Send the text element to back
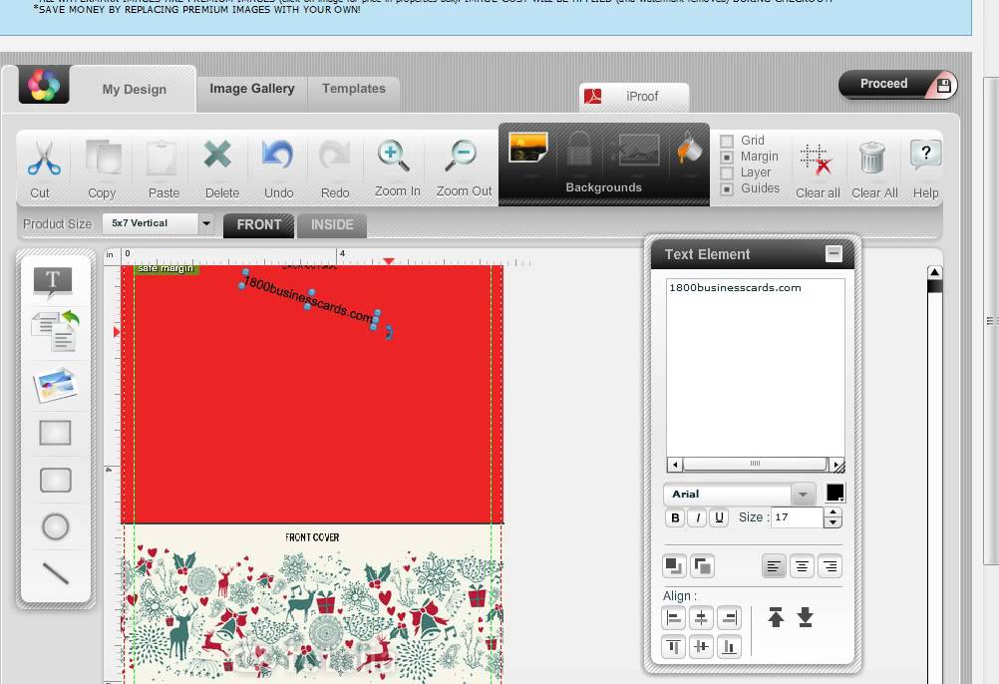The width and height of the screenshot is (999, 684). pyautogui.click(x=702, y=566)
